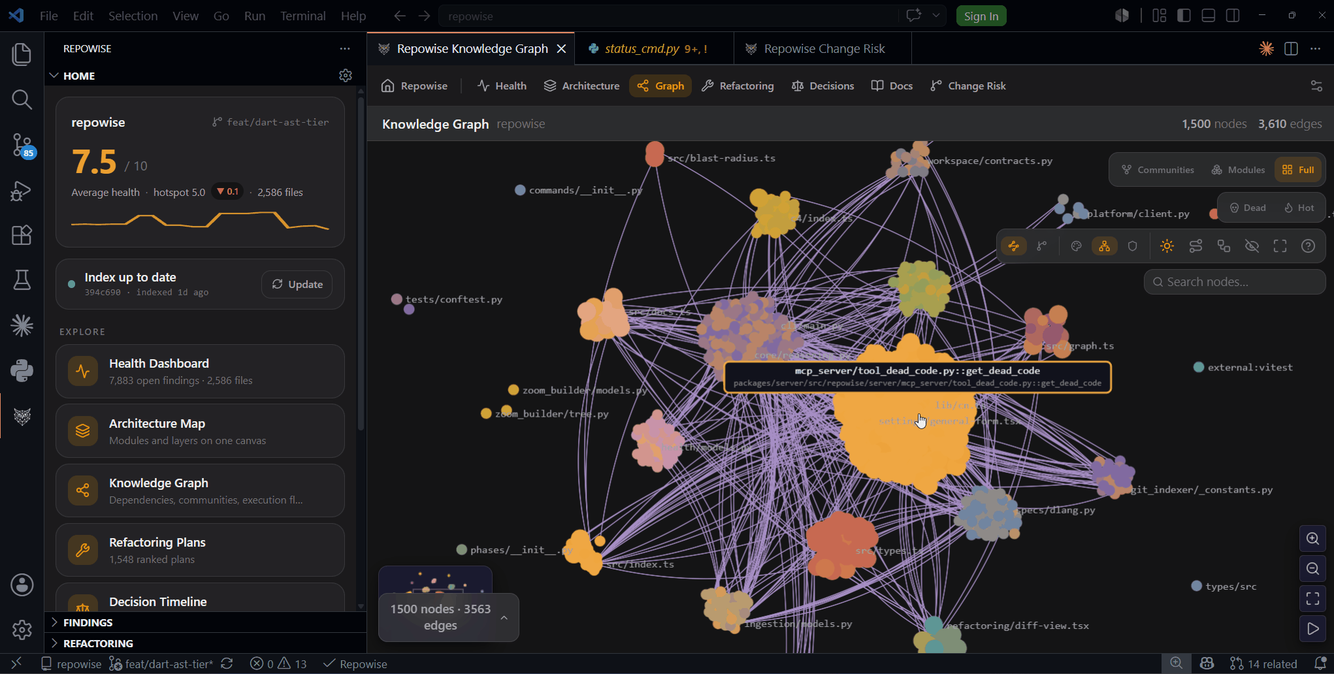Image resolution: width=1334 pixels, height=674 pixels.
Task: Play the graph animation button
Action: click(1312, 629)
